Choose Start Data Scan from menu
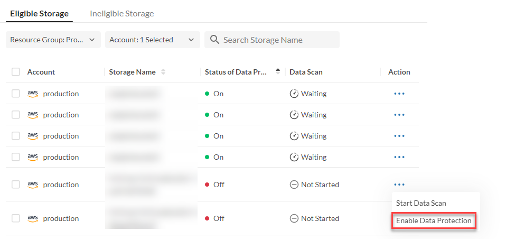Screen dimensions: 515x239 (x=421, y=203)
